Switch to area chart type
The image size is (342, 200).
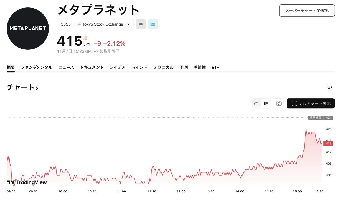[257, 103]
